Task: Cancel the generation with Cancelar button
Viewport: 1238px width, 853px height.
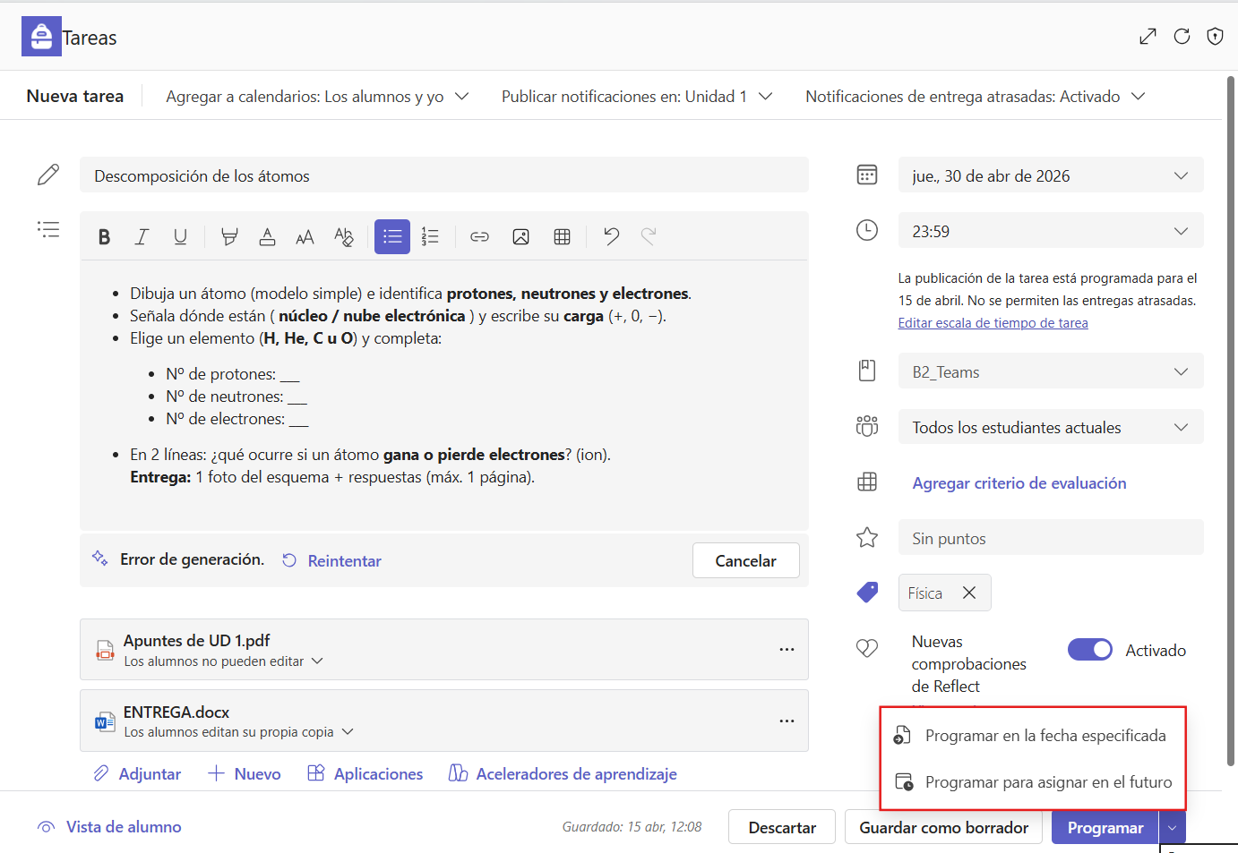Action: 745,560
